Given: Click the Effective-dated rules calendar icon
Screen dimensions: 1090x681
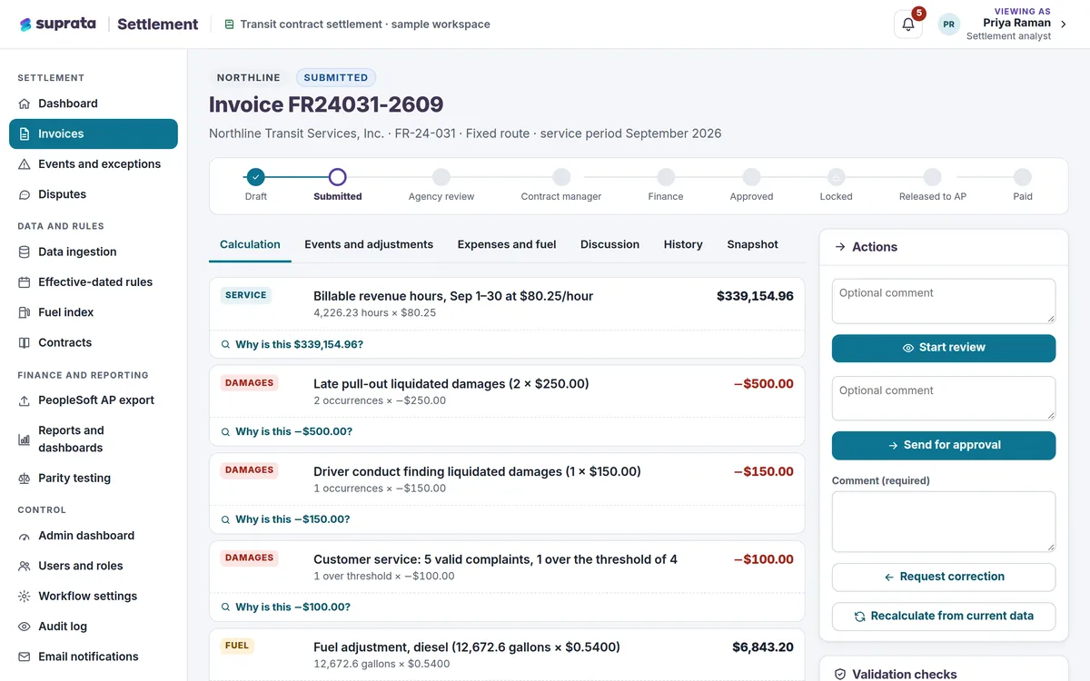Looking at the screenshot, I should coord(25,282).
